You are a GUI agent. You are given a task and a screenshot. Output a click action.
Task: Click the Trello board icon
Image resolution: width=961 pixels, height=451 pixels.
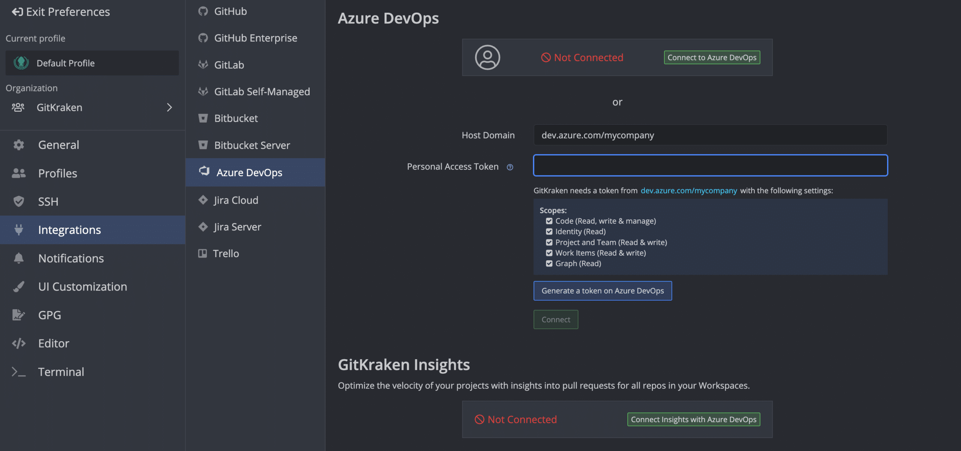coord(202,253)
